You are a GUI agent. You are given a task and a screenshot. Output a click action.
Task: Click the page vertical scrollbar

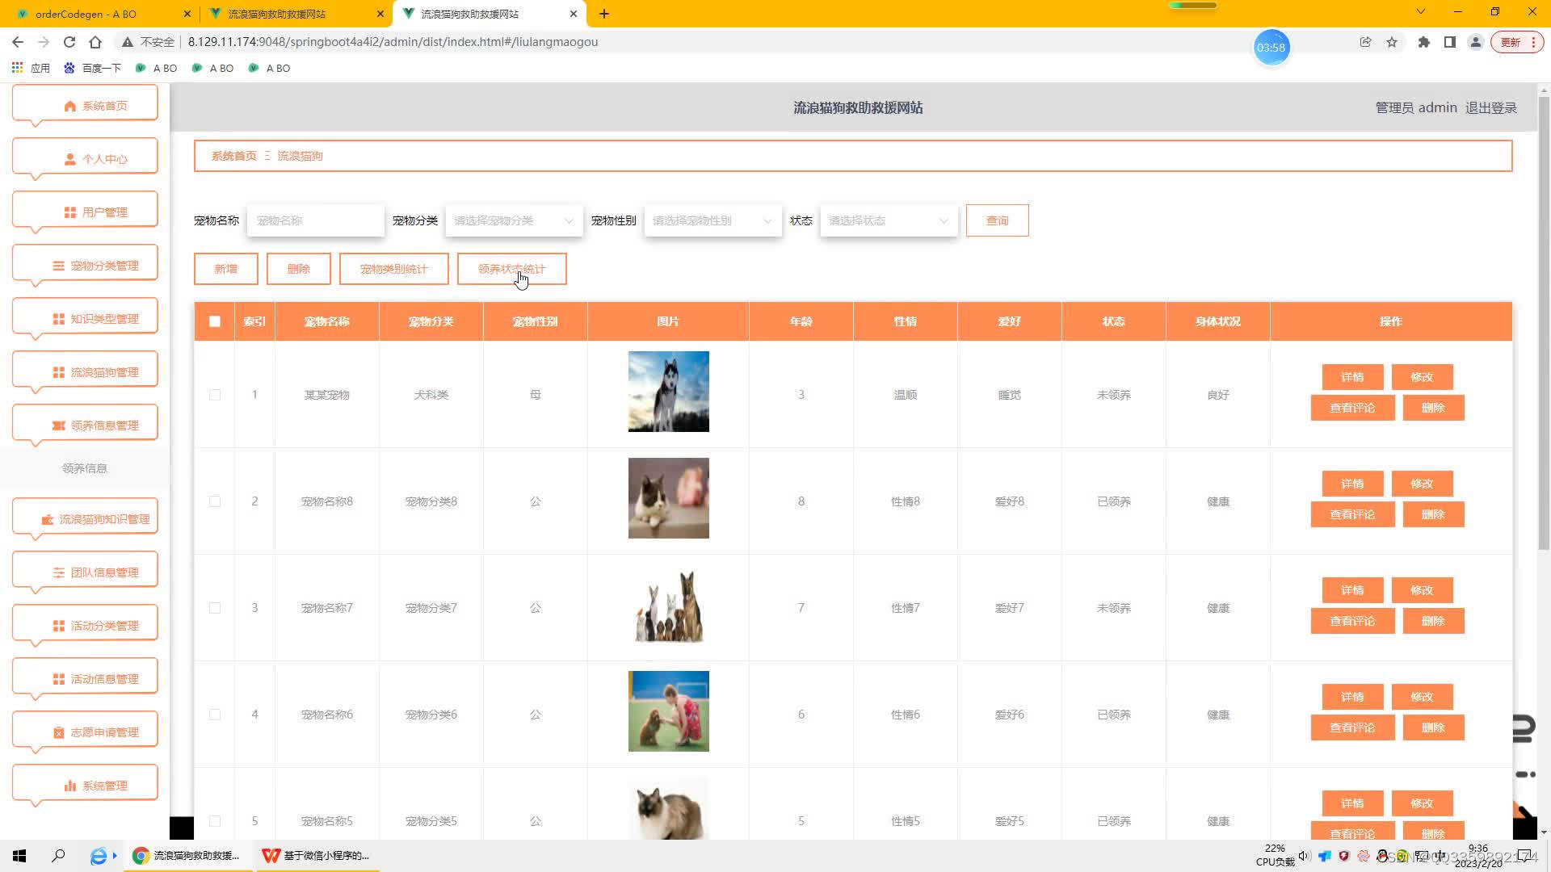[1544, 323]
